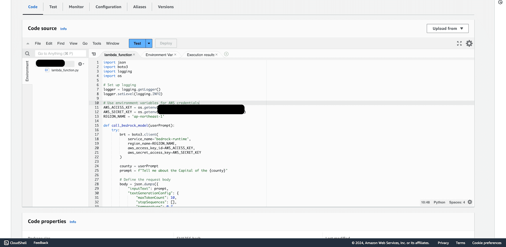
Task: Click the "maxTokenCount" key in code
Action: pyautogui.click(x=151, y=198)
